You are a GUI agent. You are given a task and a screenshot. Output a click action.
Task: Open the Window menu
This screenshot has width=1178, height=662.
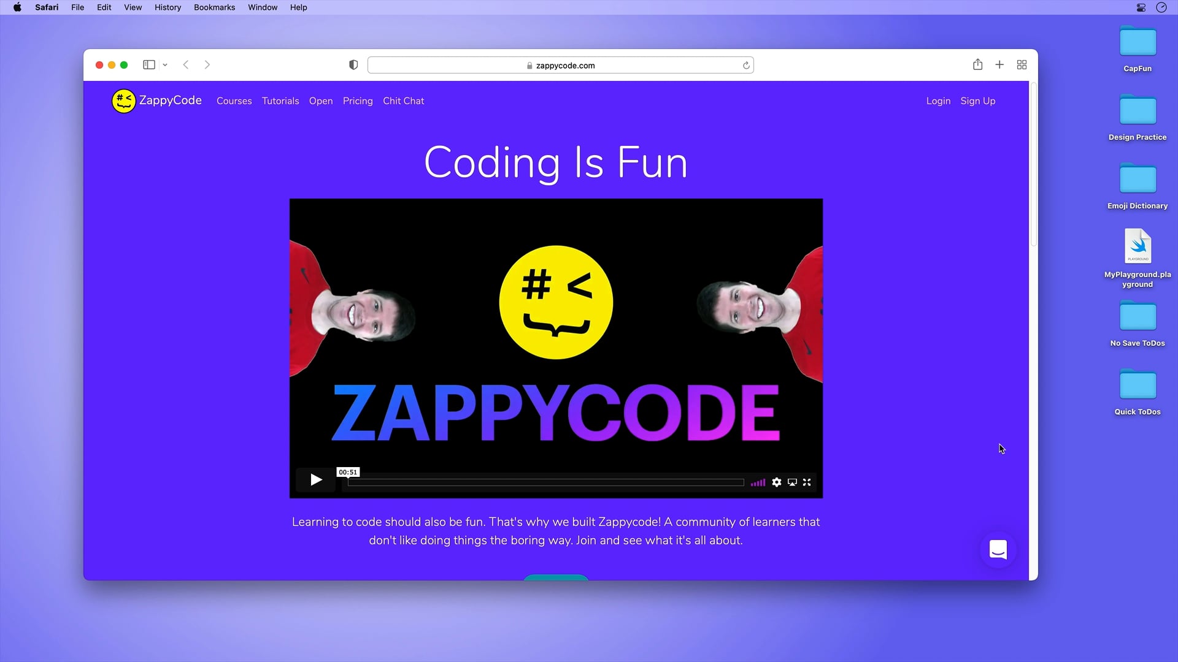(x=263, y=7)
